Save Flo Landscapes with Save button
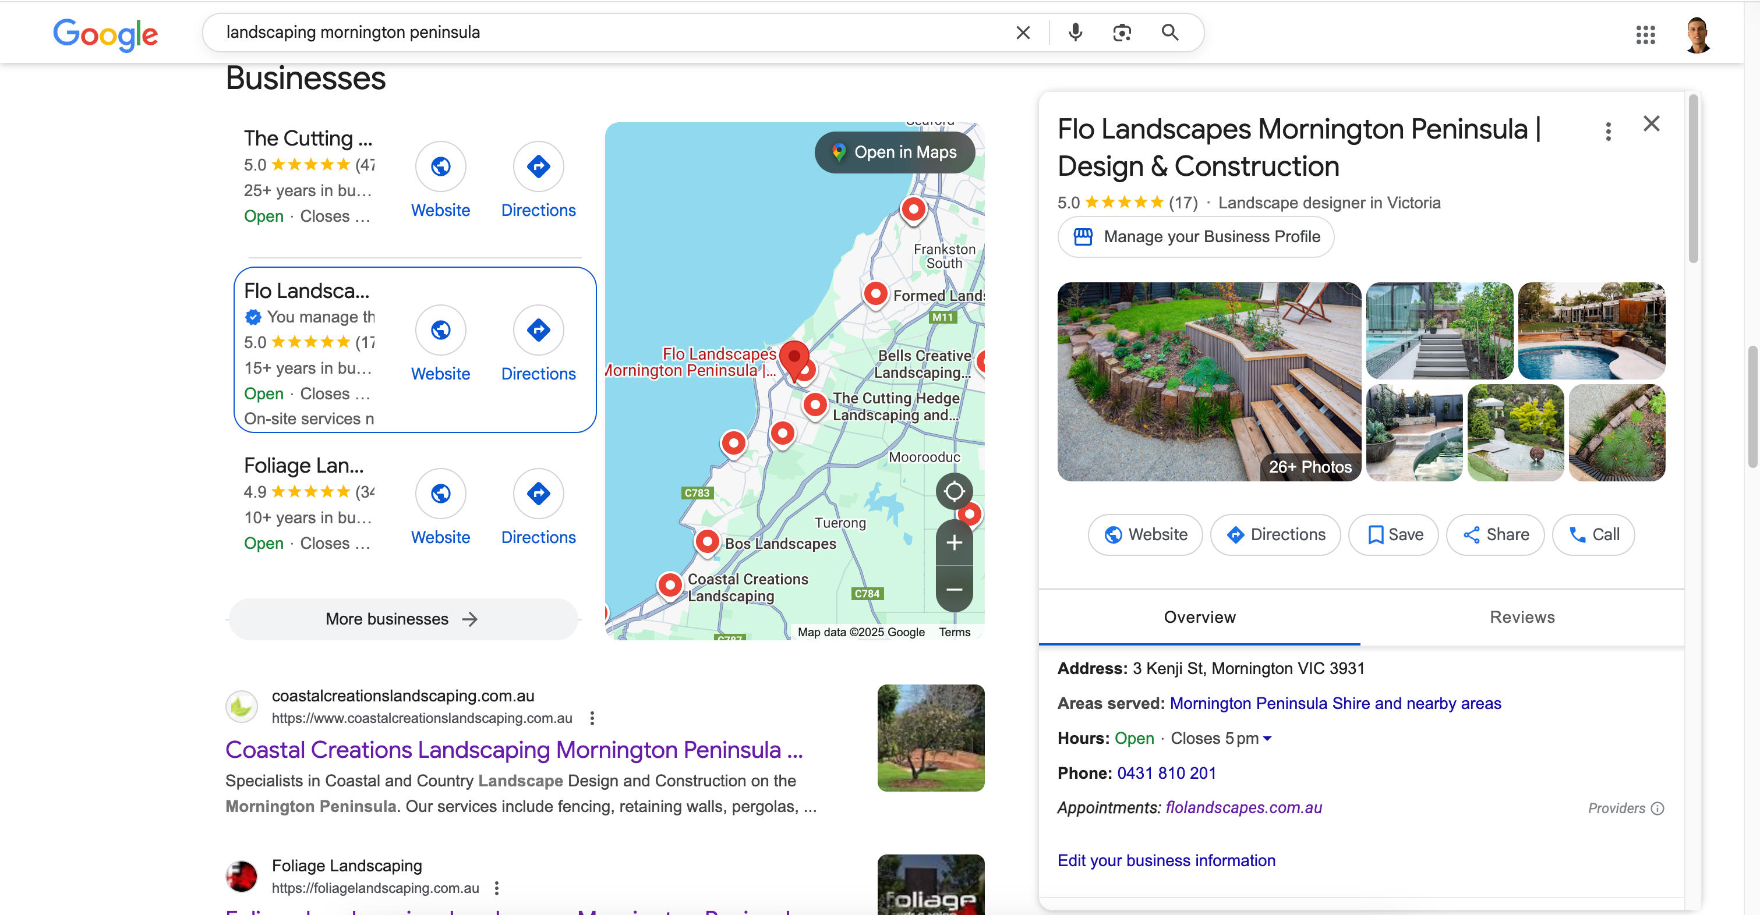Viewport: 1760px width, 915px height. [x=1394, y=535]
